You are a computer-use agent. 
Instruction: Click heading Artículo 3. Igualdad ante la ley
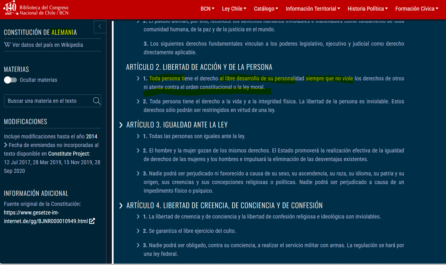pyautogui.click(x=177, y=125)
